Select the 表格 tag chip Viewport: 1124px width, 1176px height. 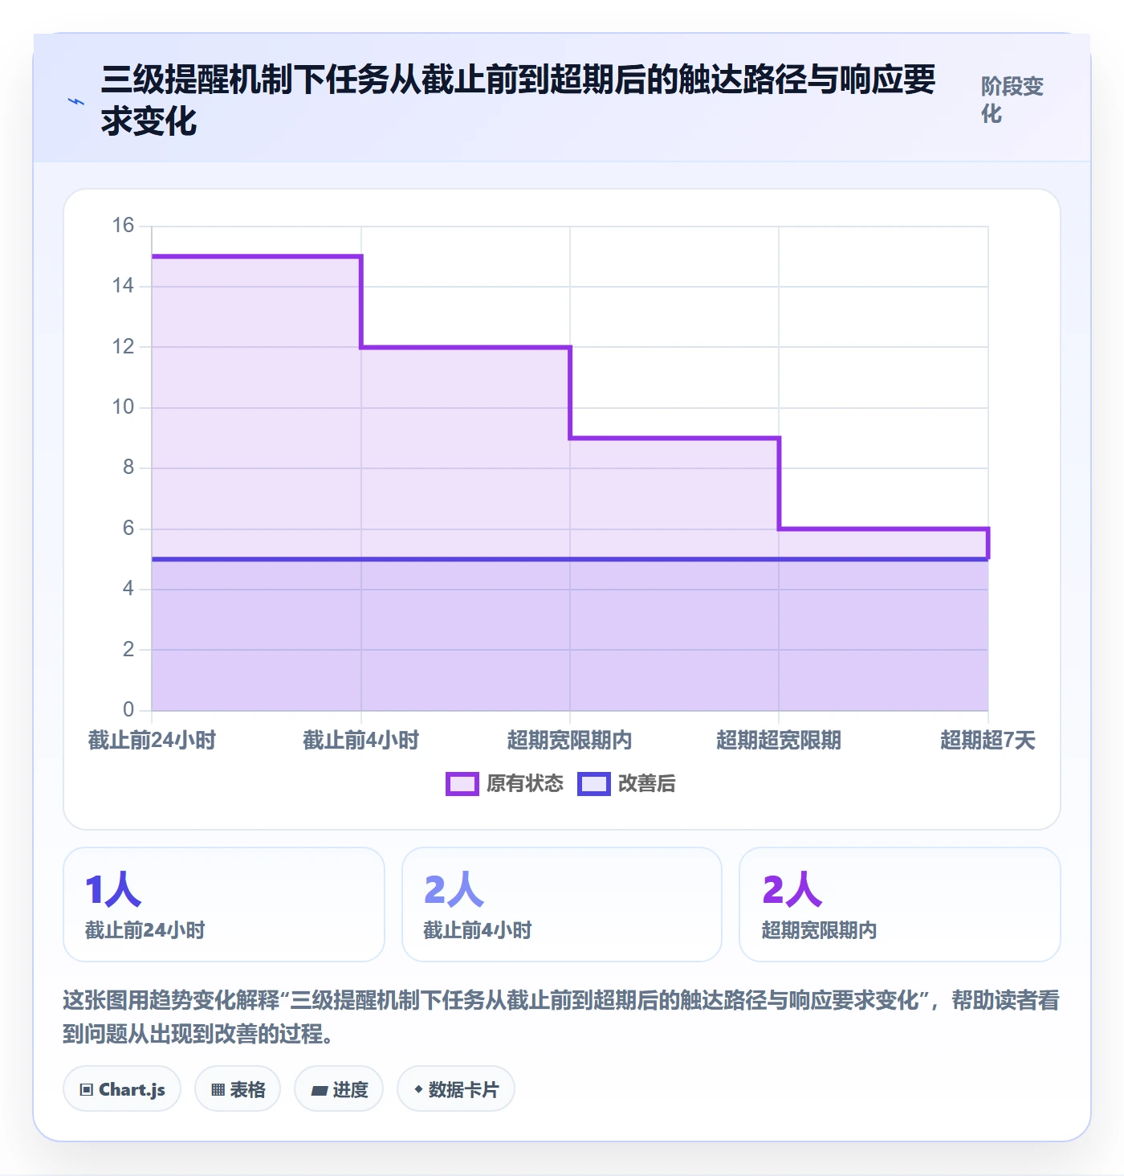(238, 1089)
